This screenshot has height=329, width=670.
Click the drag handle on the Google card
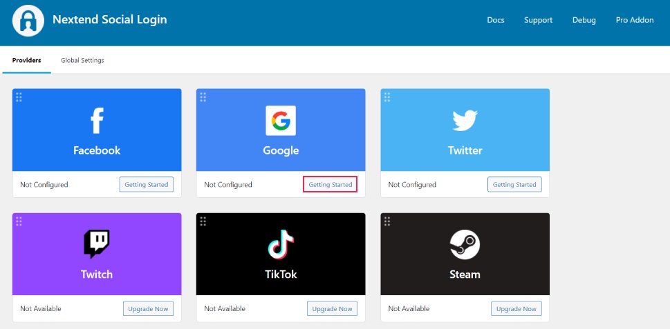[x=203, y=97]
